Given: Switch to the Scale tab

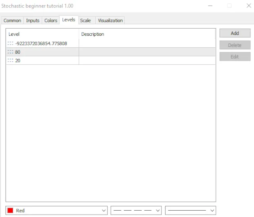Looking at the screenshot, I should tap(85, 21).
